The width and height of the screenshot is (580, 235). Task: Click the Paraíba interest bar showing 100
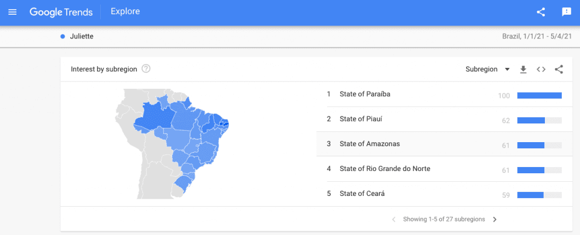539,96
